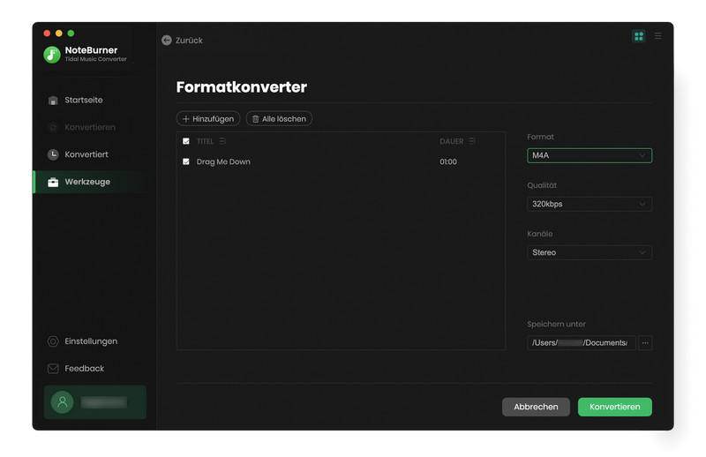Open the Kanäle dropdown showing Stereo

click(x=589, y=252)
